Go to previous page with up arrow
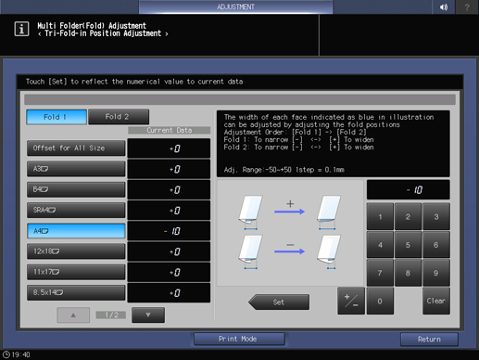The height and width of the screenshot is (360, 479). [x=73, y=315]
